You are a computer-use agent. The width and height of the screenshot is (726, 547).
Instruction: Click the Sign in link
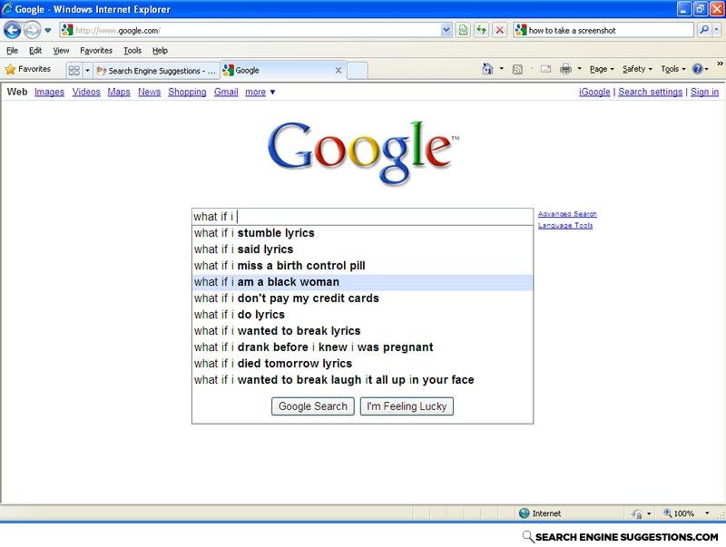[705, 93]
